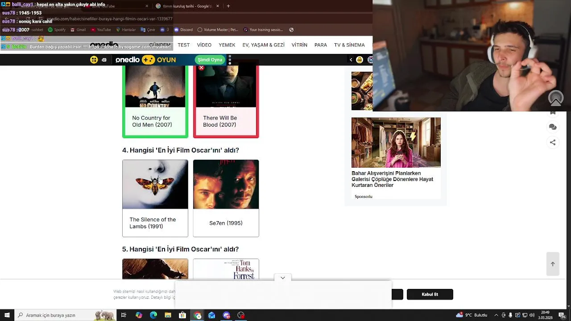Click the yellow round game icon after the banner arrow

(x=360, y=60)
